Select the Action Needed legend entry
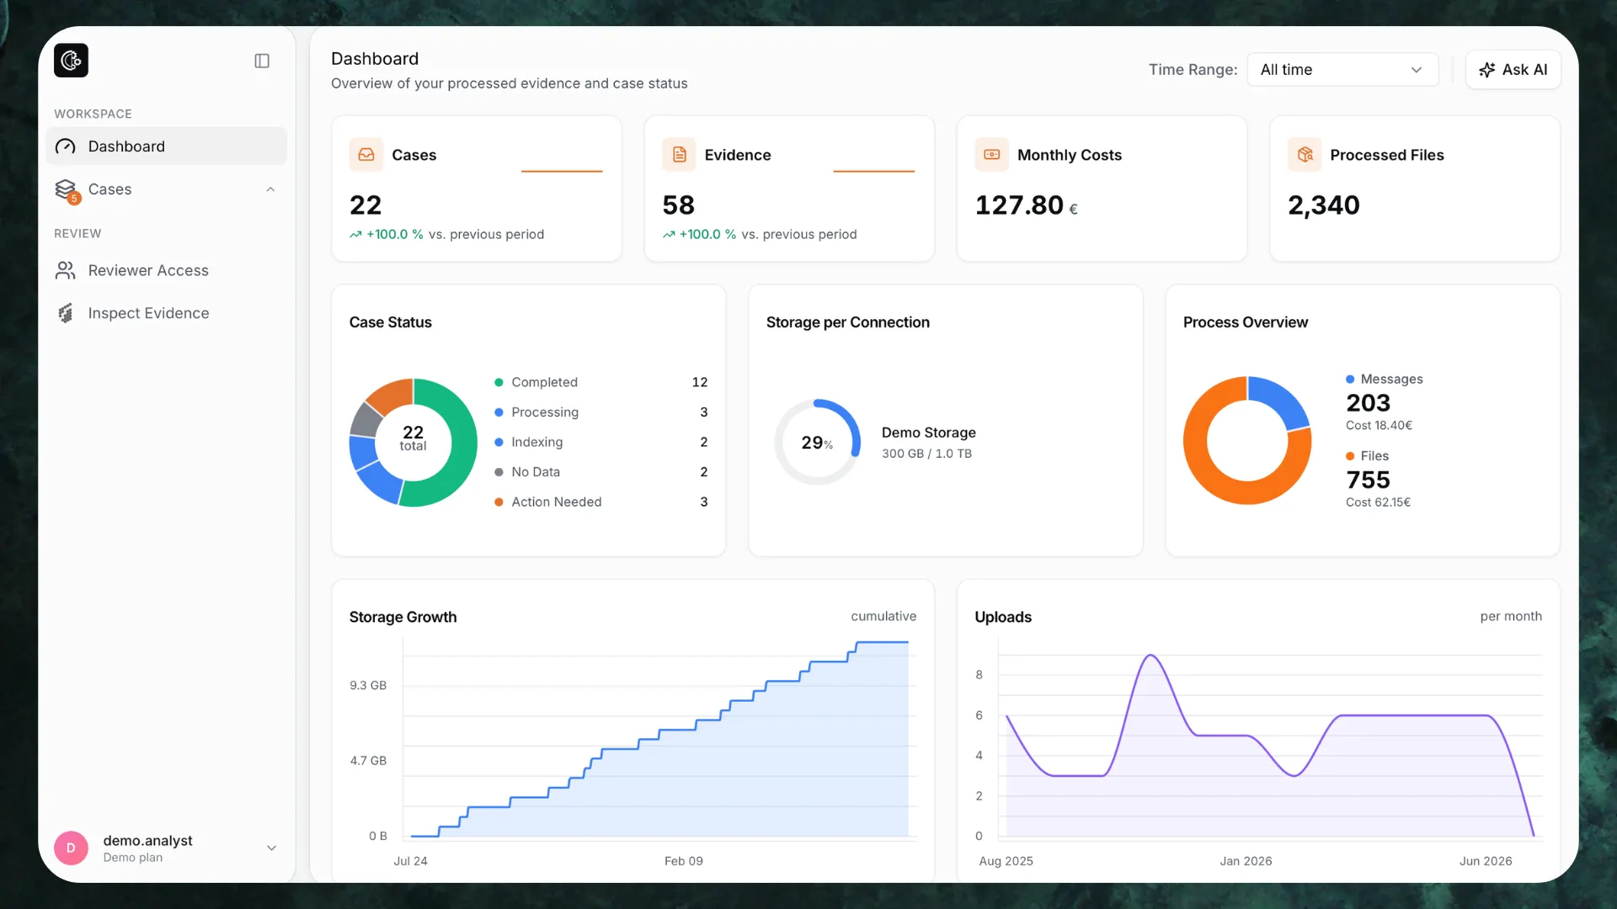This screenshot has width=1617, height=909. [601, 502]
